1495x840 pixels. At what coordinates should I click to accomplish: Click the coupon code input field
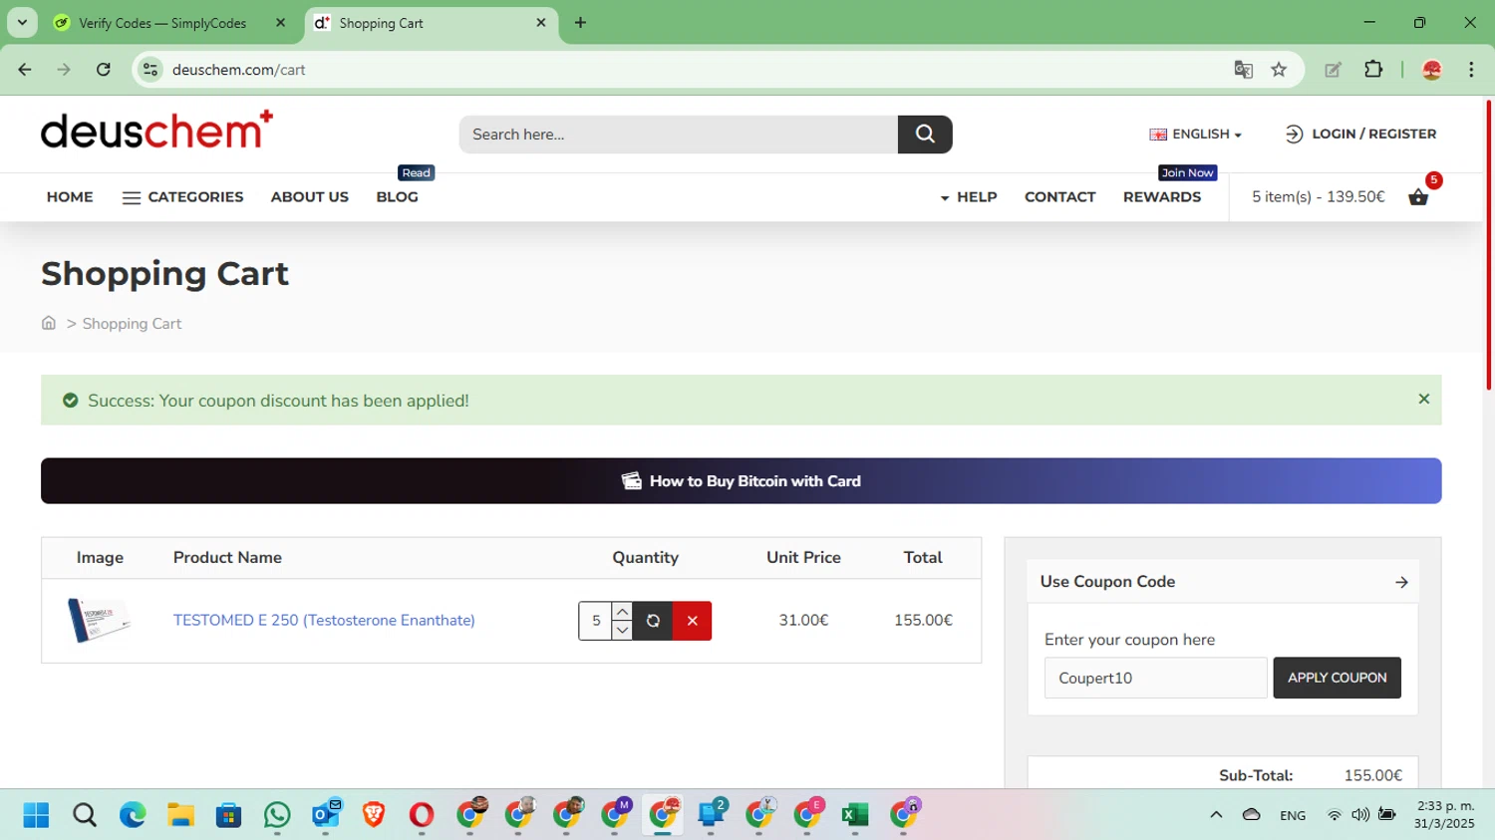1155,678
